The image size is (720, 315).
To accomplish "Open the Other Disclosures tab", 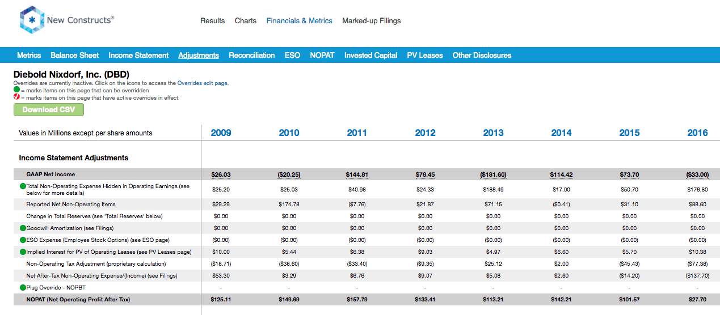I will (x=482, y=56).
